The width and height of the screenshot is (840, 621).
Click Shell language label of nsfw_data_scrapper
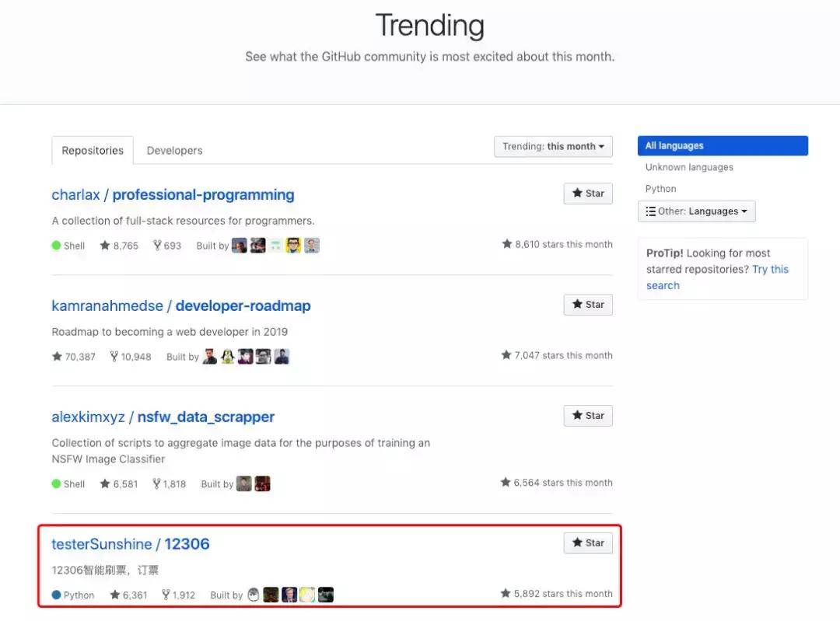[68, 484]
